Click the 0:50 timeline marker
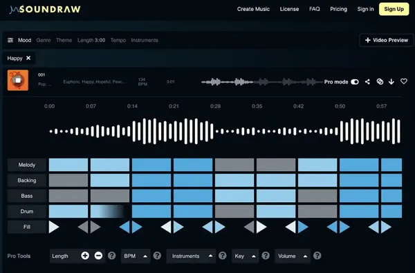415x273 pixels. click(x=340, y=106)
